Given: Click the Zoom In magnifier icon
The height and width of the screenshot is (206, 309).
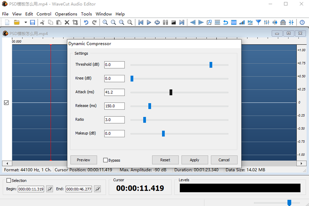Looking at the screenshot, I should [105, 22].
